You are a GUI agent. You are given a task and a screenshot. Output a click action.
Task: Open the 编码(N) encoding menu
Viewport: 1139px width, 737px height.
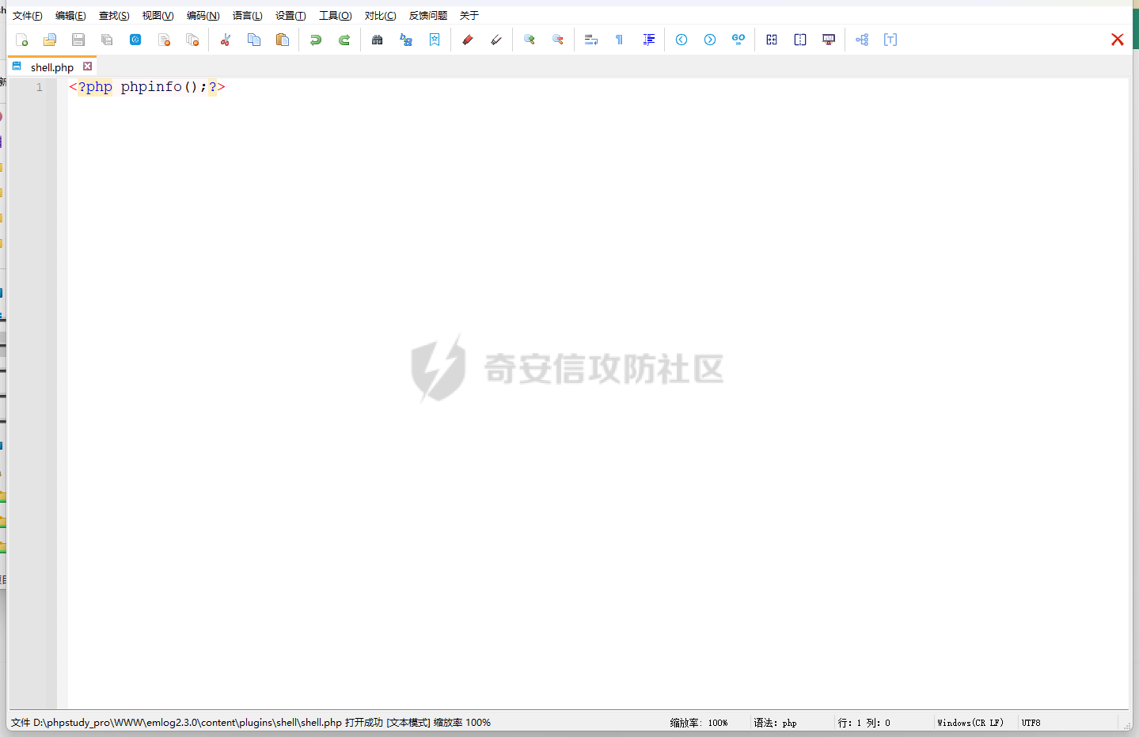coord(203,16)
